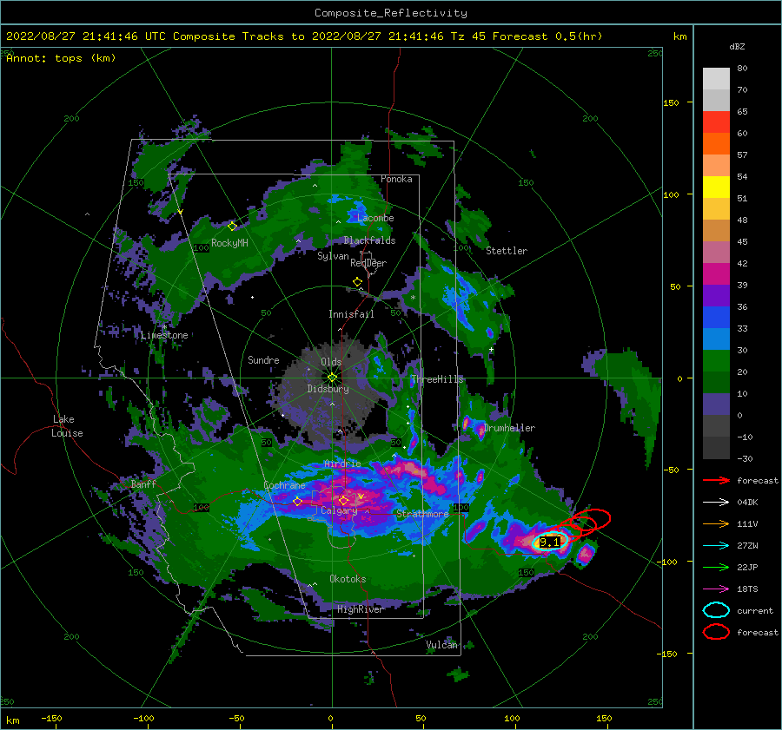This screenshot has height=730, width=782.
Task: Click the Airdrie city label
Action: 342,464
